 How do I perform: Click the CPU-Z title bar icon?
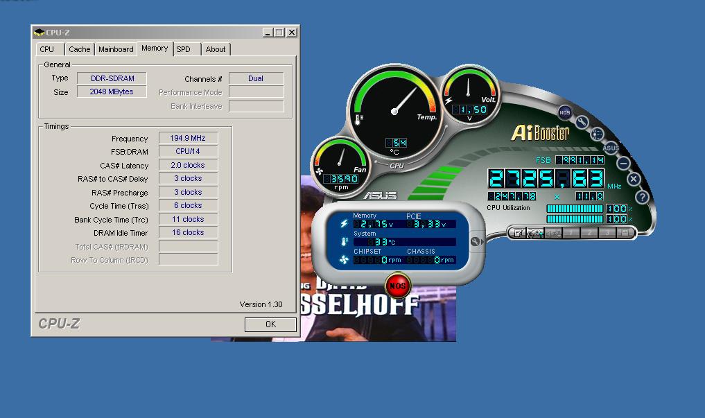(39, 33)
